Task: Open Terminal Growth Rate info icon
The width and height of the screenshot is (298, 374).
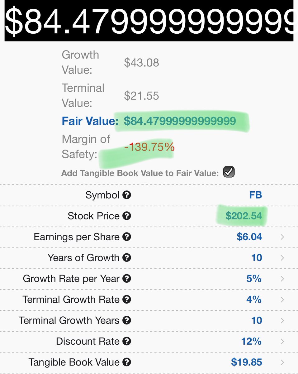Action: tap(126, 300)
